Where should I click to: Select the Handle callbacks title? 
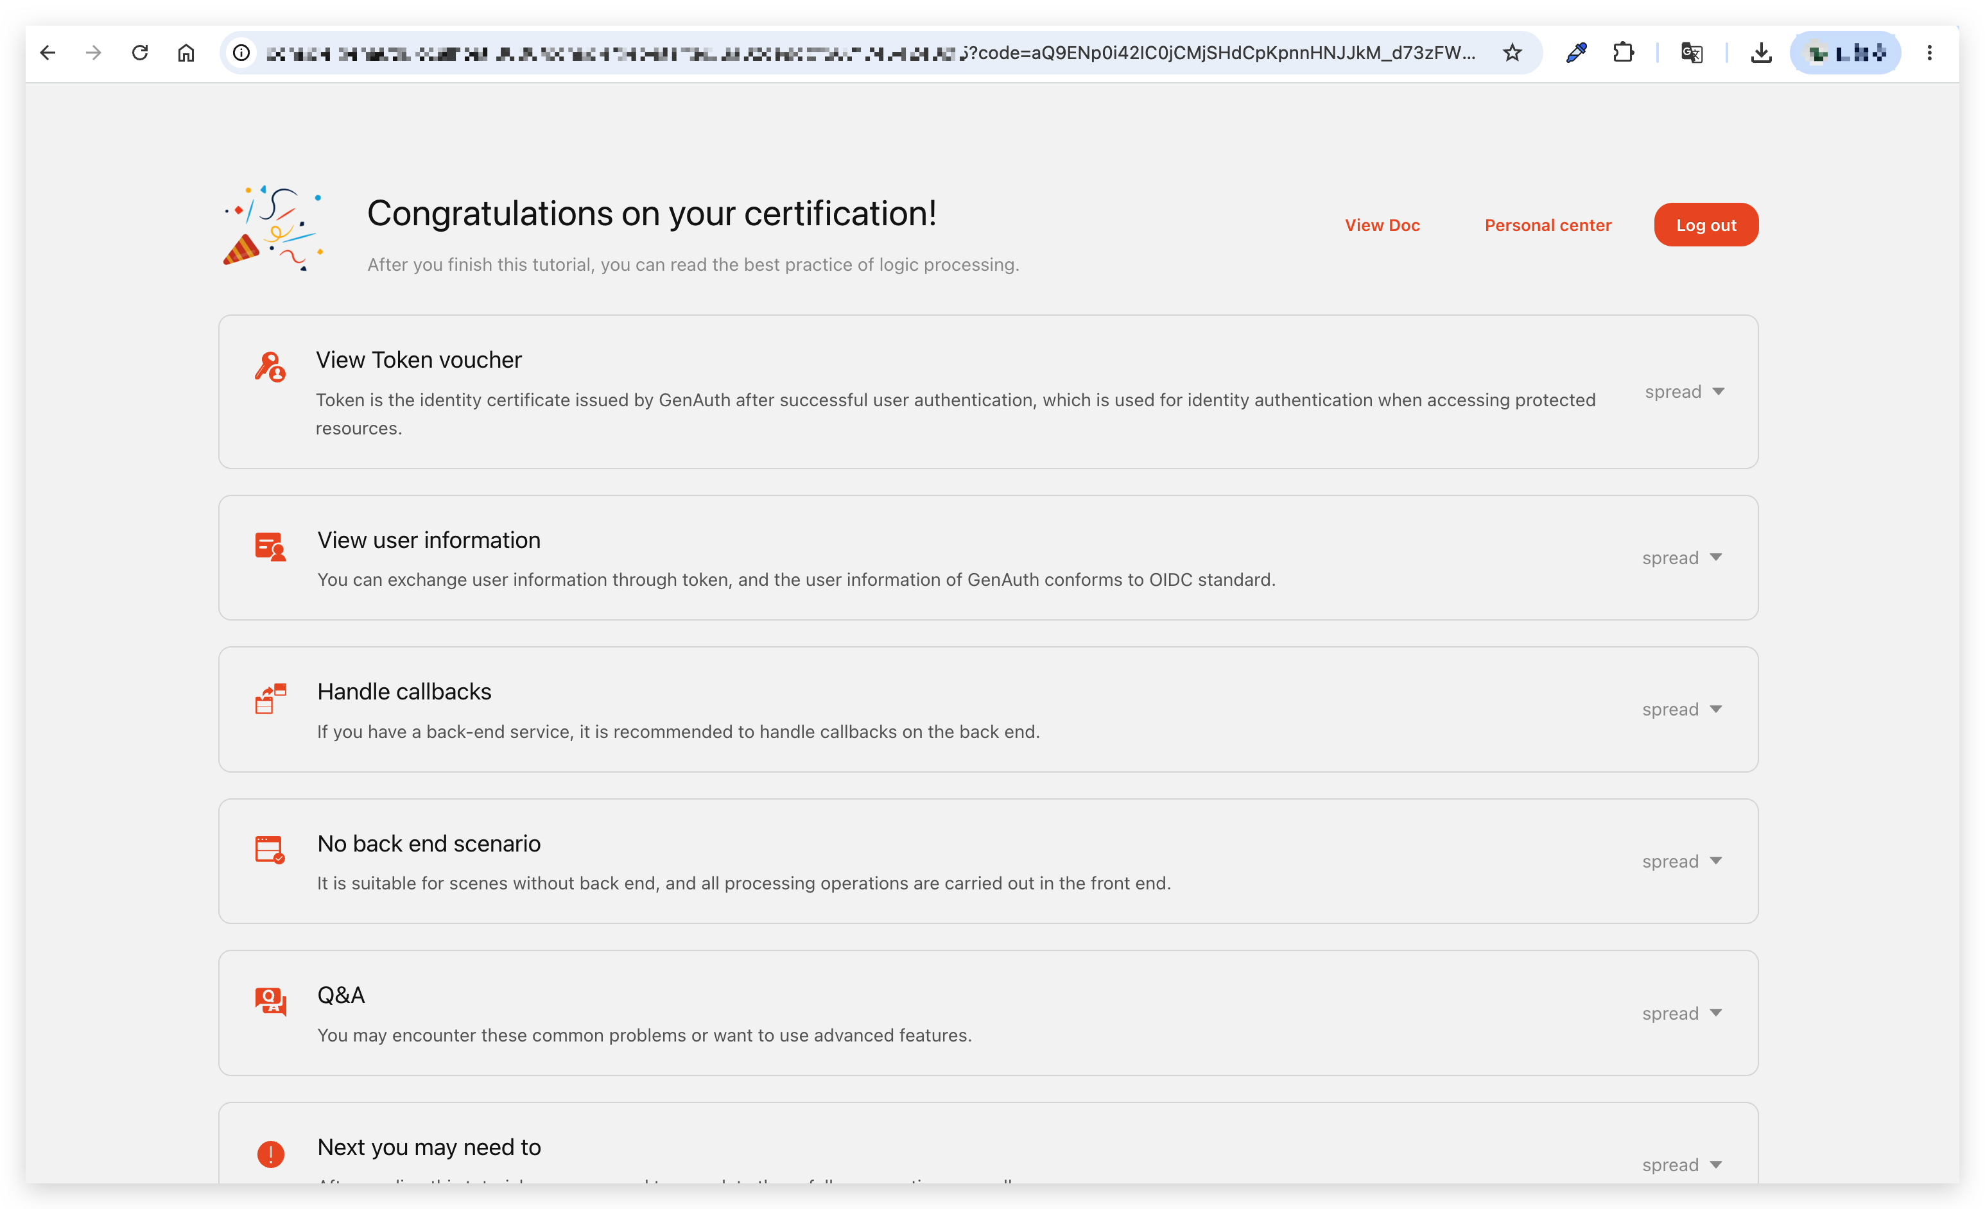(x=404, y=691)
